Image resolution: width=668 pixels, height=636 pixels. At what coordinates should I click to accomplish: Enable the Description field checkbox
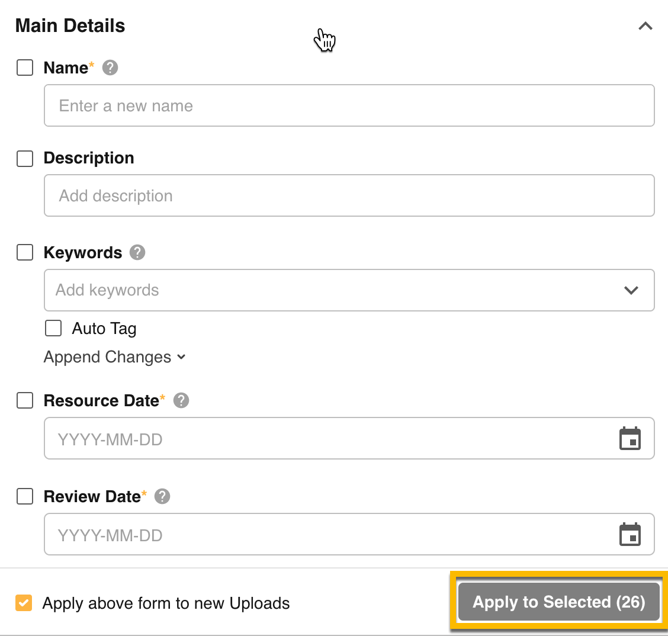pos(24,159)
